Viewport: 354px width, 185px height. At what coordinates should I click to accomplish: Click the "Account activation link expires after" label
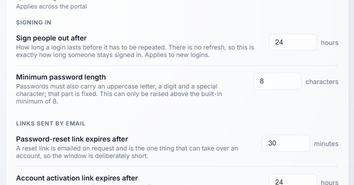(x=77, y=178)
